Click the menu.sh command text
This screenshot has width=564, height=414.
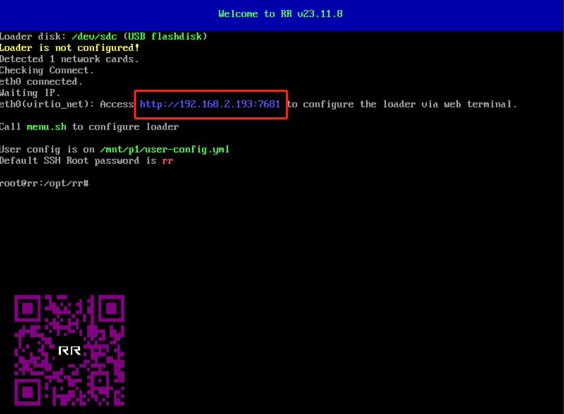click(46, 126)
